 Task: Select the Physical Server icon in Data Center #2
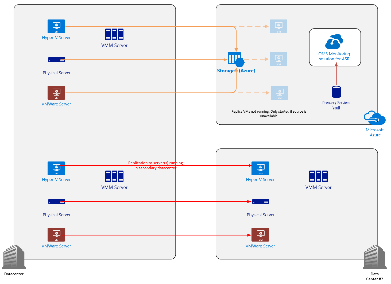261,202
